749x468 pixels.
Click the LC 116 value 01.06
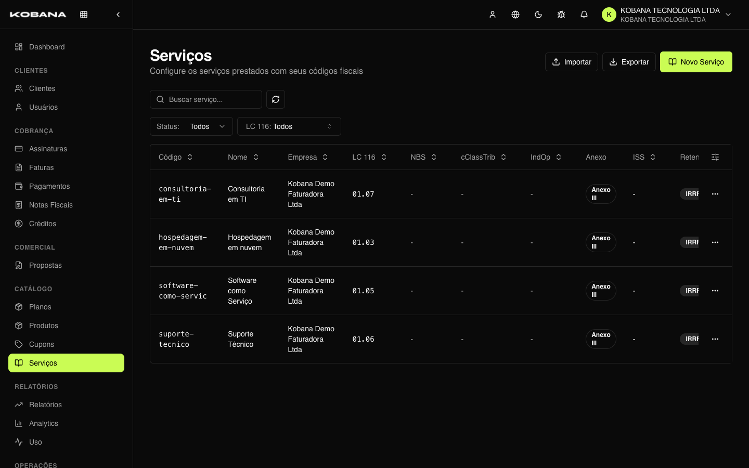(363, 339)
